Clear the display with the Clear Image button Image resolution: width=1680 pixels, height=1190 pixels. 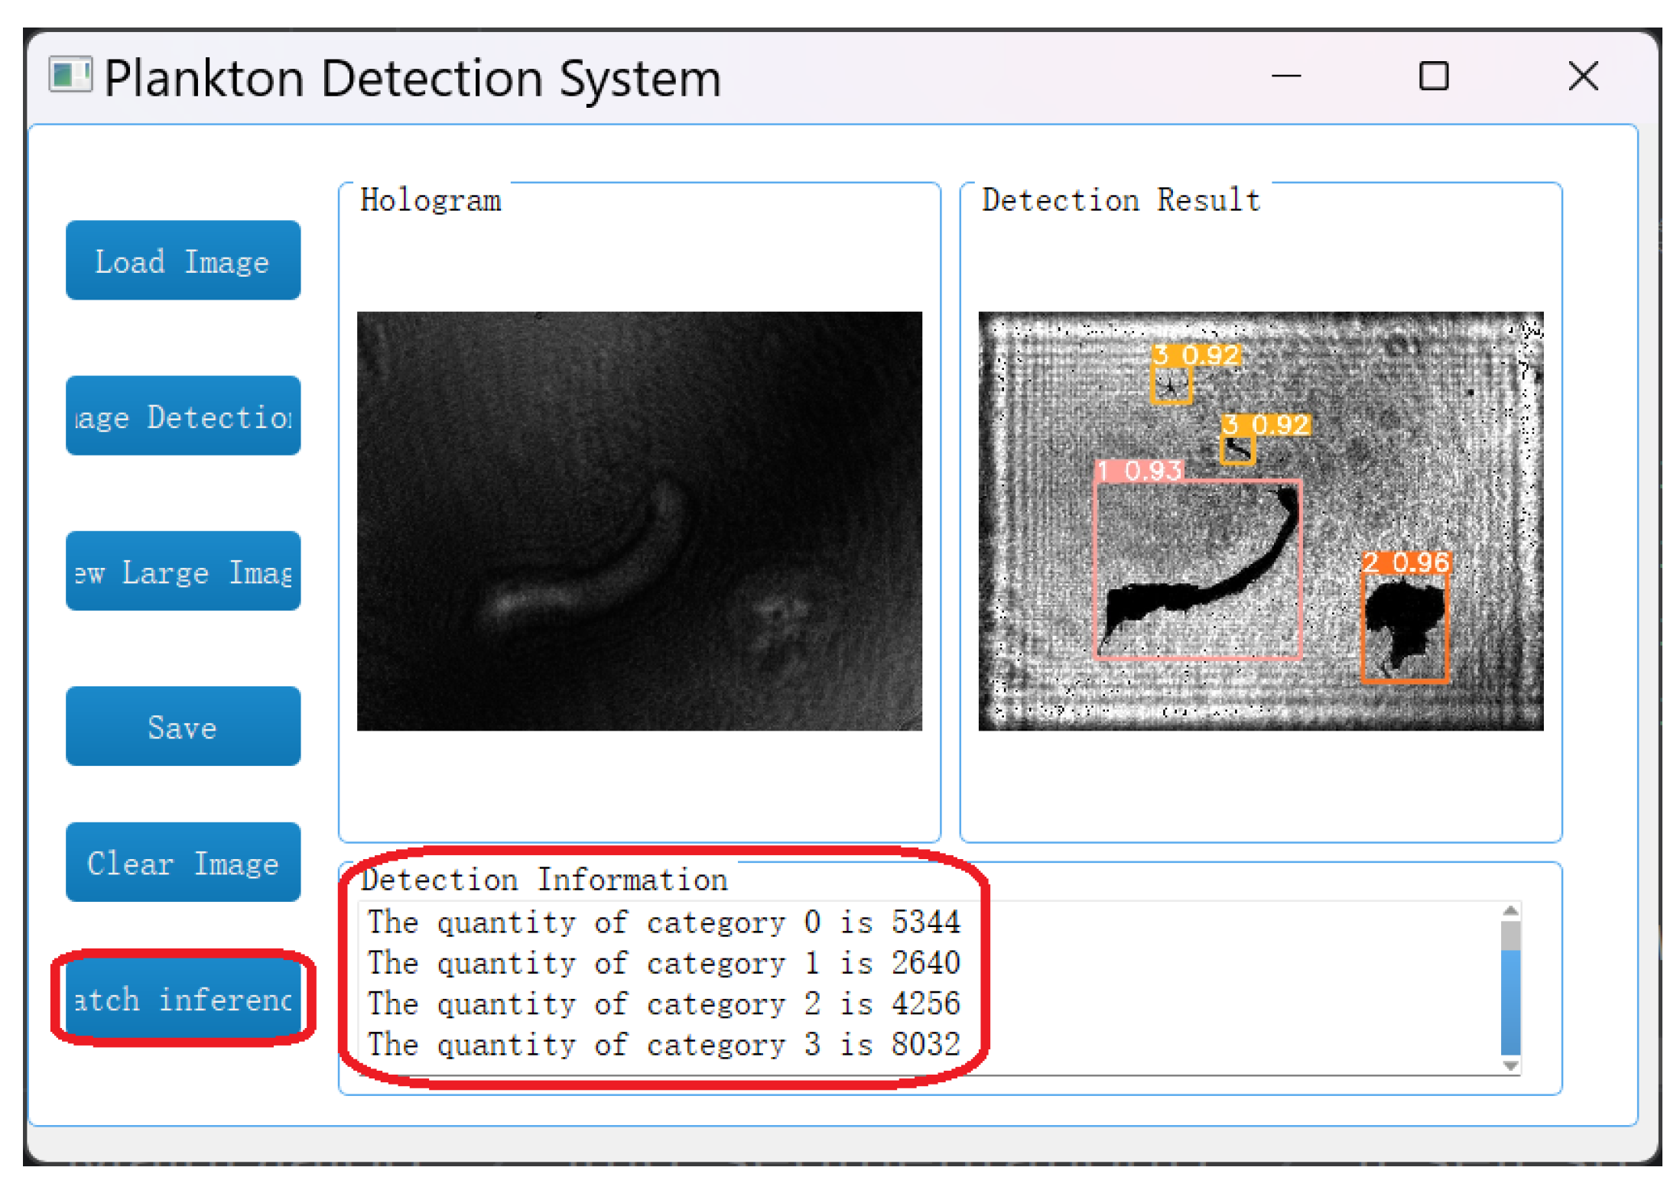point(183,862)
